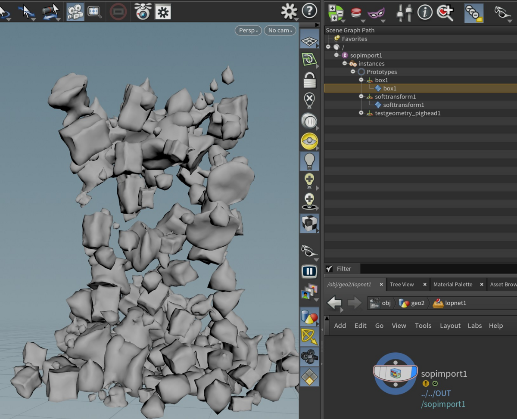
Task: Click the drone camera snapshot icon
Action: click(142, 12)
